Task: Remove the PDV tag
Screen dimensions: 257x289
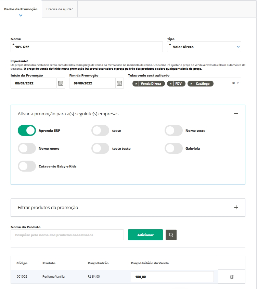Action: tap(171, 84)
